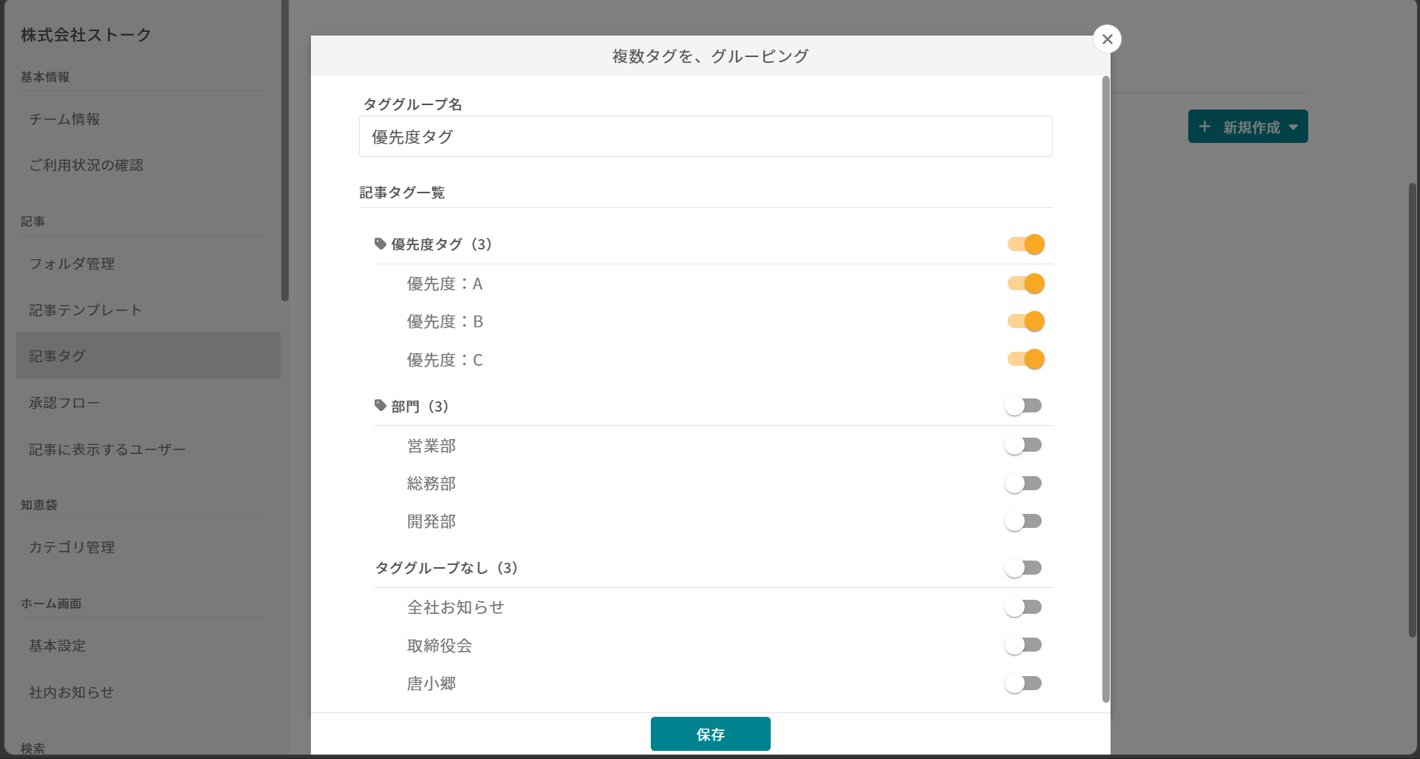Turn on the 開発部 tag switch
1420x759 pixels.
click(x=1023, y=521)
